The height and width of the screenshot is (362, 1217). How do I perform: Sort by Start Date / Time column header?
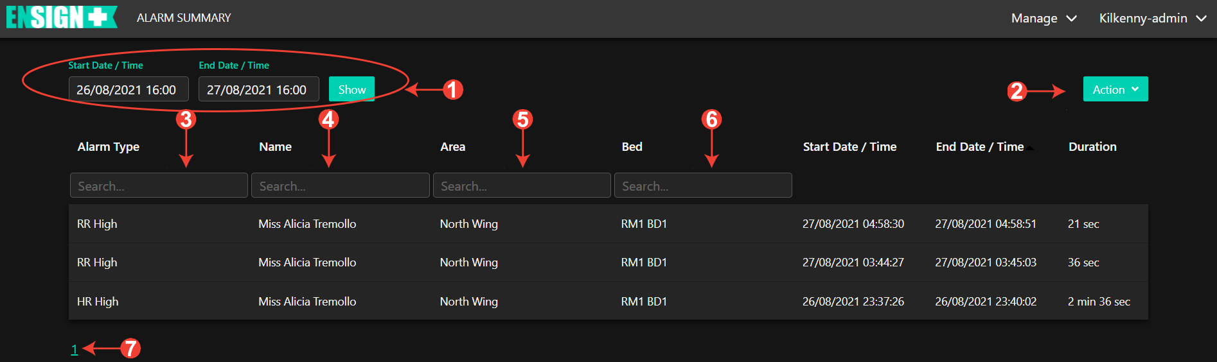pyautogui.click(x=849, y=147)
